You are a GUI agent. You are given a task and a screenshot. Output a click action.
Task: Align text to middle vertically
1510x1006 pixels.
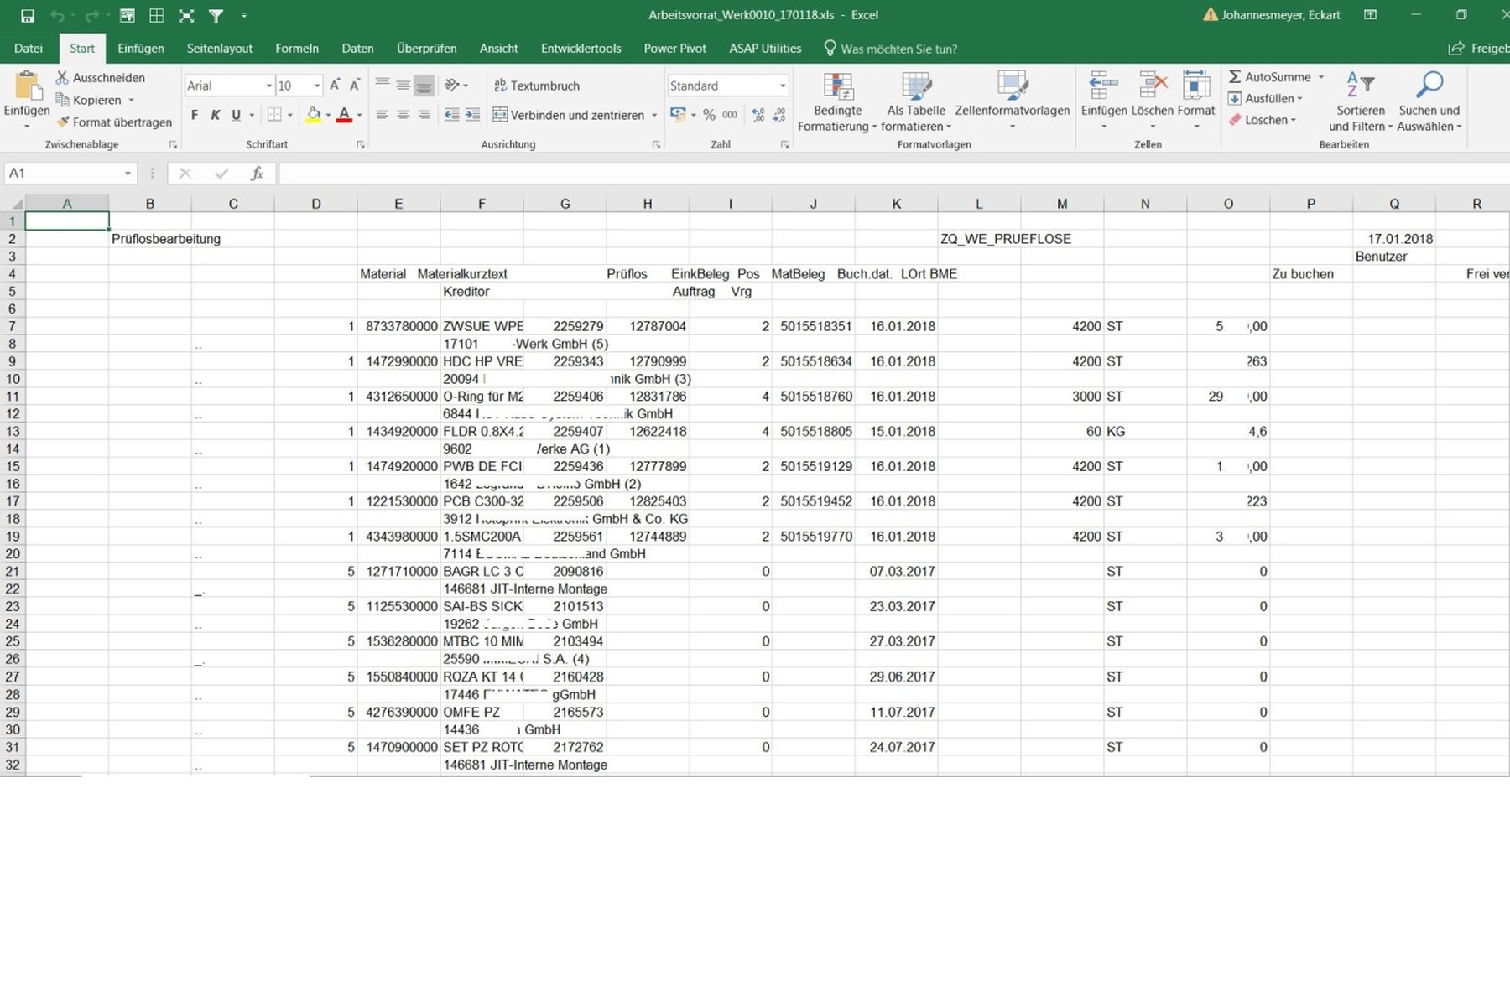pos(404,85)
